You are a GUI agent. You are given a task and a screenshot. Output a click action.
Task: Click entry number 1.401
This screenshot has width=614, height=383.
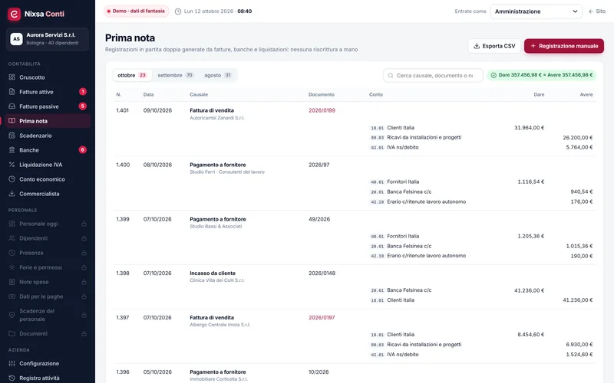[x=123, y=110]
